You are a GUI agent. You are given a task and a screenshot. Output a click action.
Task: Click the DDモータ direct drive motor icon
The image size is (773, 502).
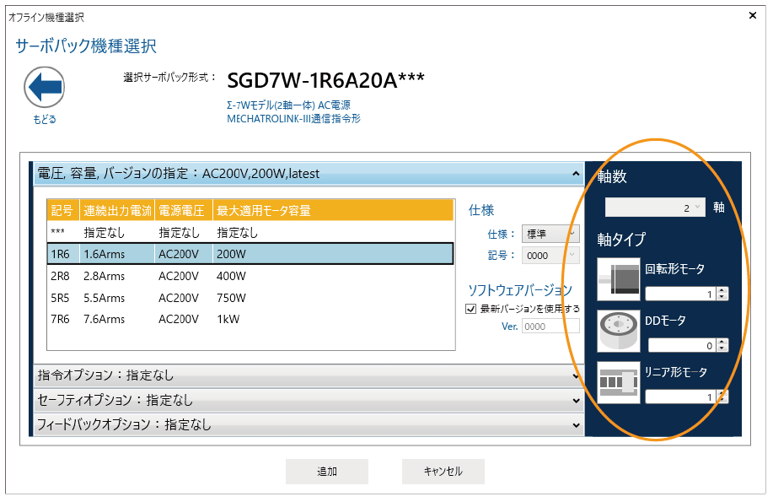pyautogui.click(x=619, y=331)
